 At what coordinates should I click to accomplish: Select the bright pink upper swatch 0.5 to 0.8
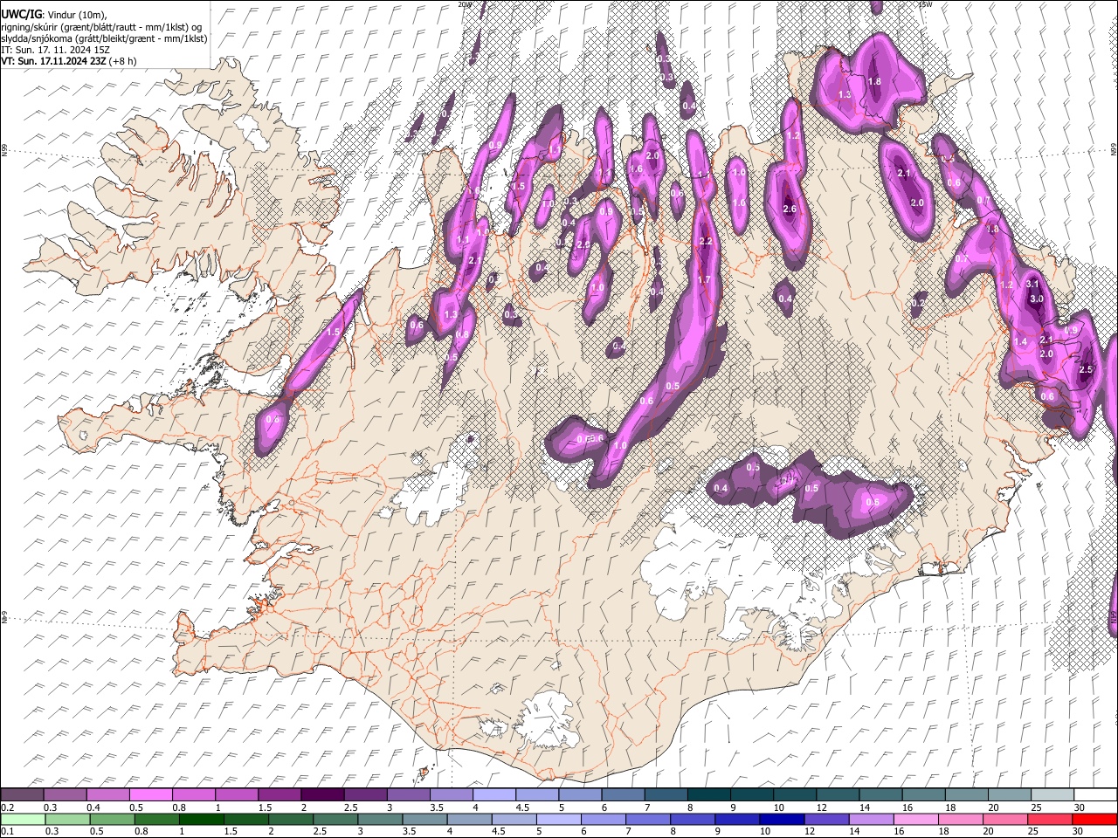coord(150,795)
